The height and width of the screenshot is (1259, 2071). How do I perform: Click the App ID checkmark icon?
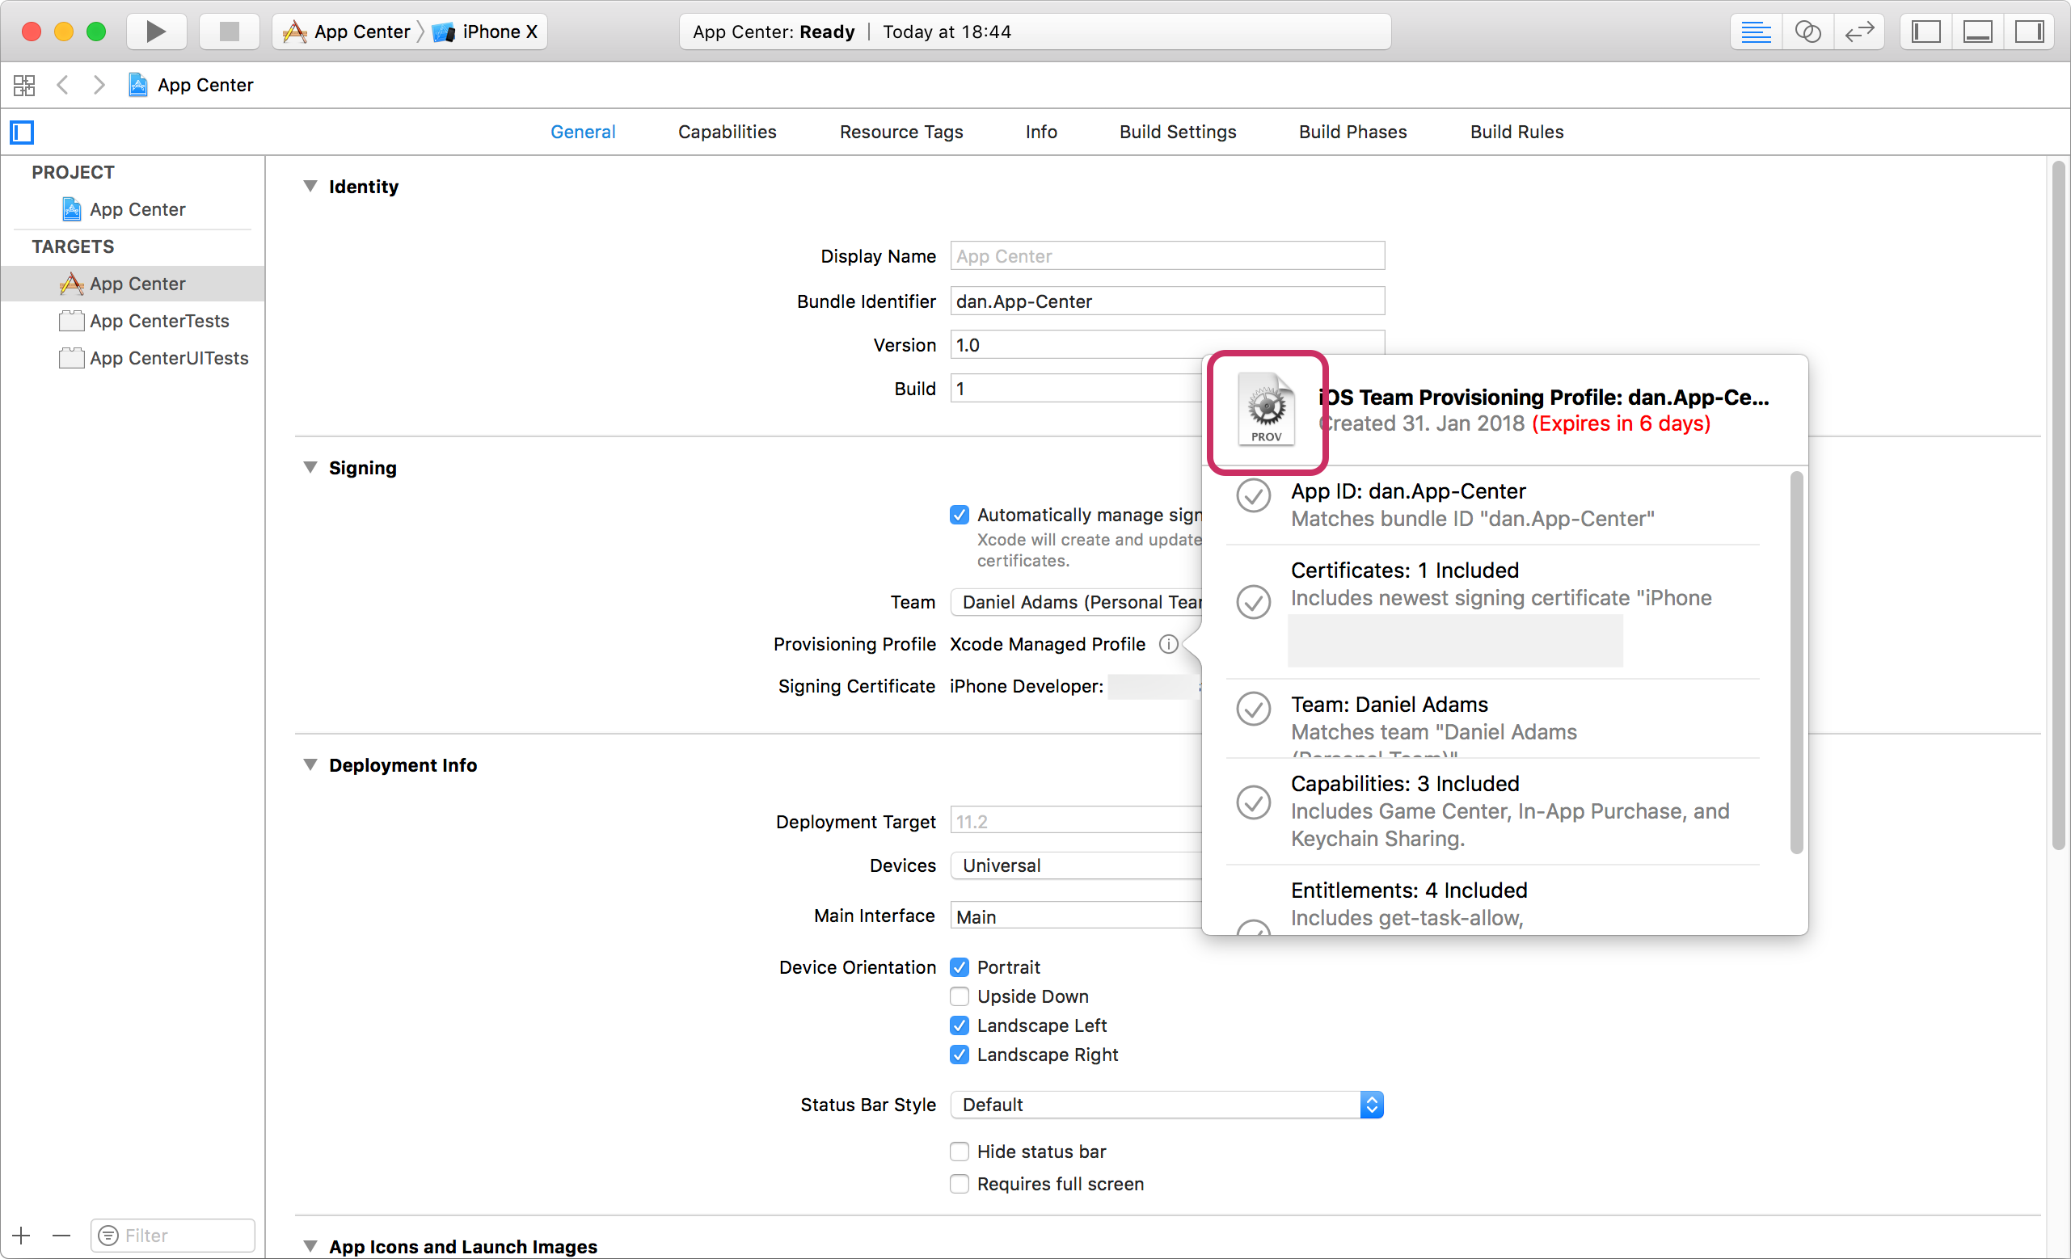pyautogui.click(x=1253, y=496)
